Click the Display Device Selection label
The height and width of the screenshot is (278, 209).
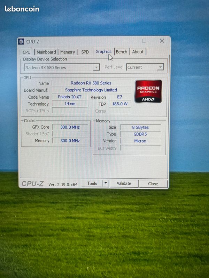coord(45,59)
